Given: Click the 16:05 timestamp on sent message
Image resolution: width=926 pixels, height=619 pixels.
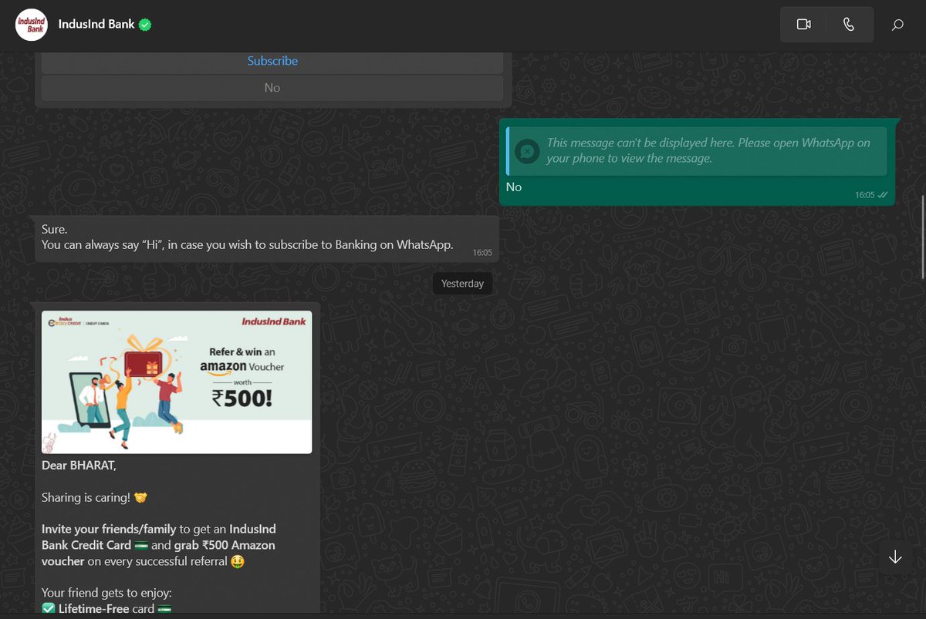Looking at the screenshot, I should tap(864, 195).
